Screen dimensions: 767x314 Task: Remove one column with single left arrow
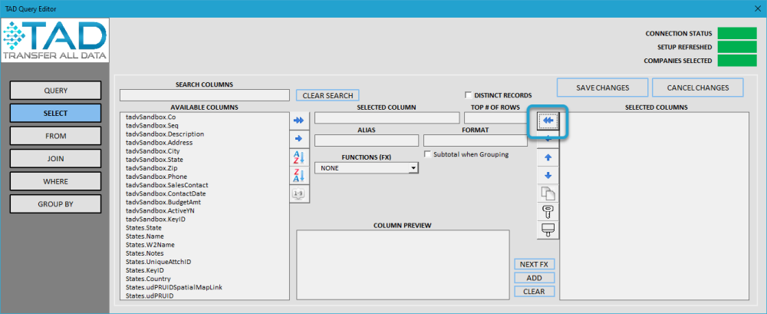coord(548,139)
